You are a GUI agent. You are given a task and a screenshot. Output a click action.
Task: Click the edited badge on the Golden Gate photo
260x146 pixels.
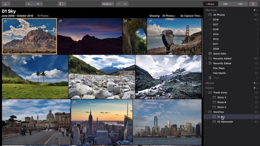pos(150,21)
